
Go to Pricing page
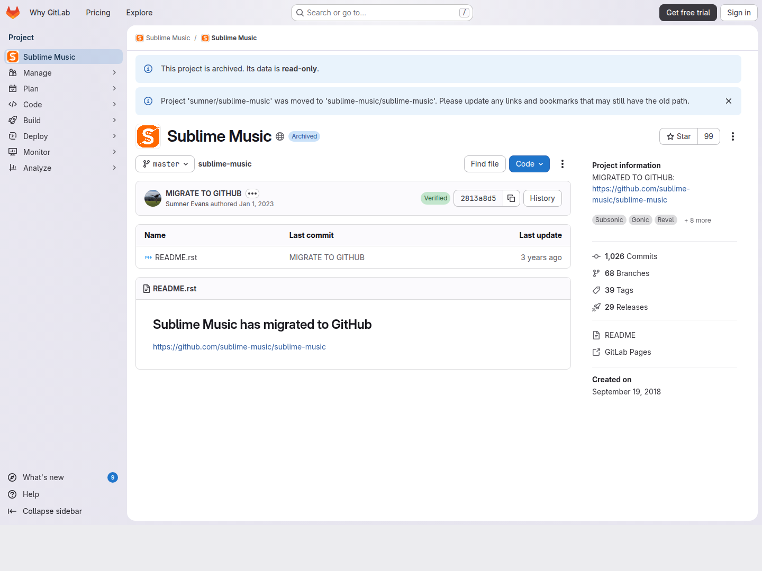click(x=98, y=13)
